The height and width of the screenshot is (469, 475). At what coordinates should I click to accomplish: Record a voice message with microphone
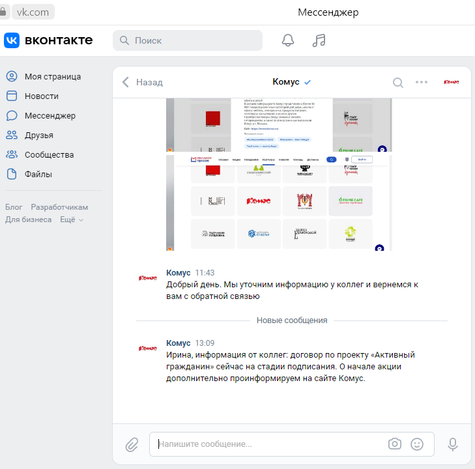pos(453,444)
